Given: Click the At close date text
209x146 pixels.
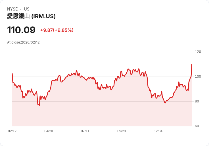Looking at the screenshot, I should (23, 42).
